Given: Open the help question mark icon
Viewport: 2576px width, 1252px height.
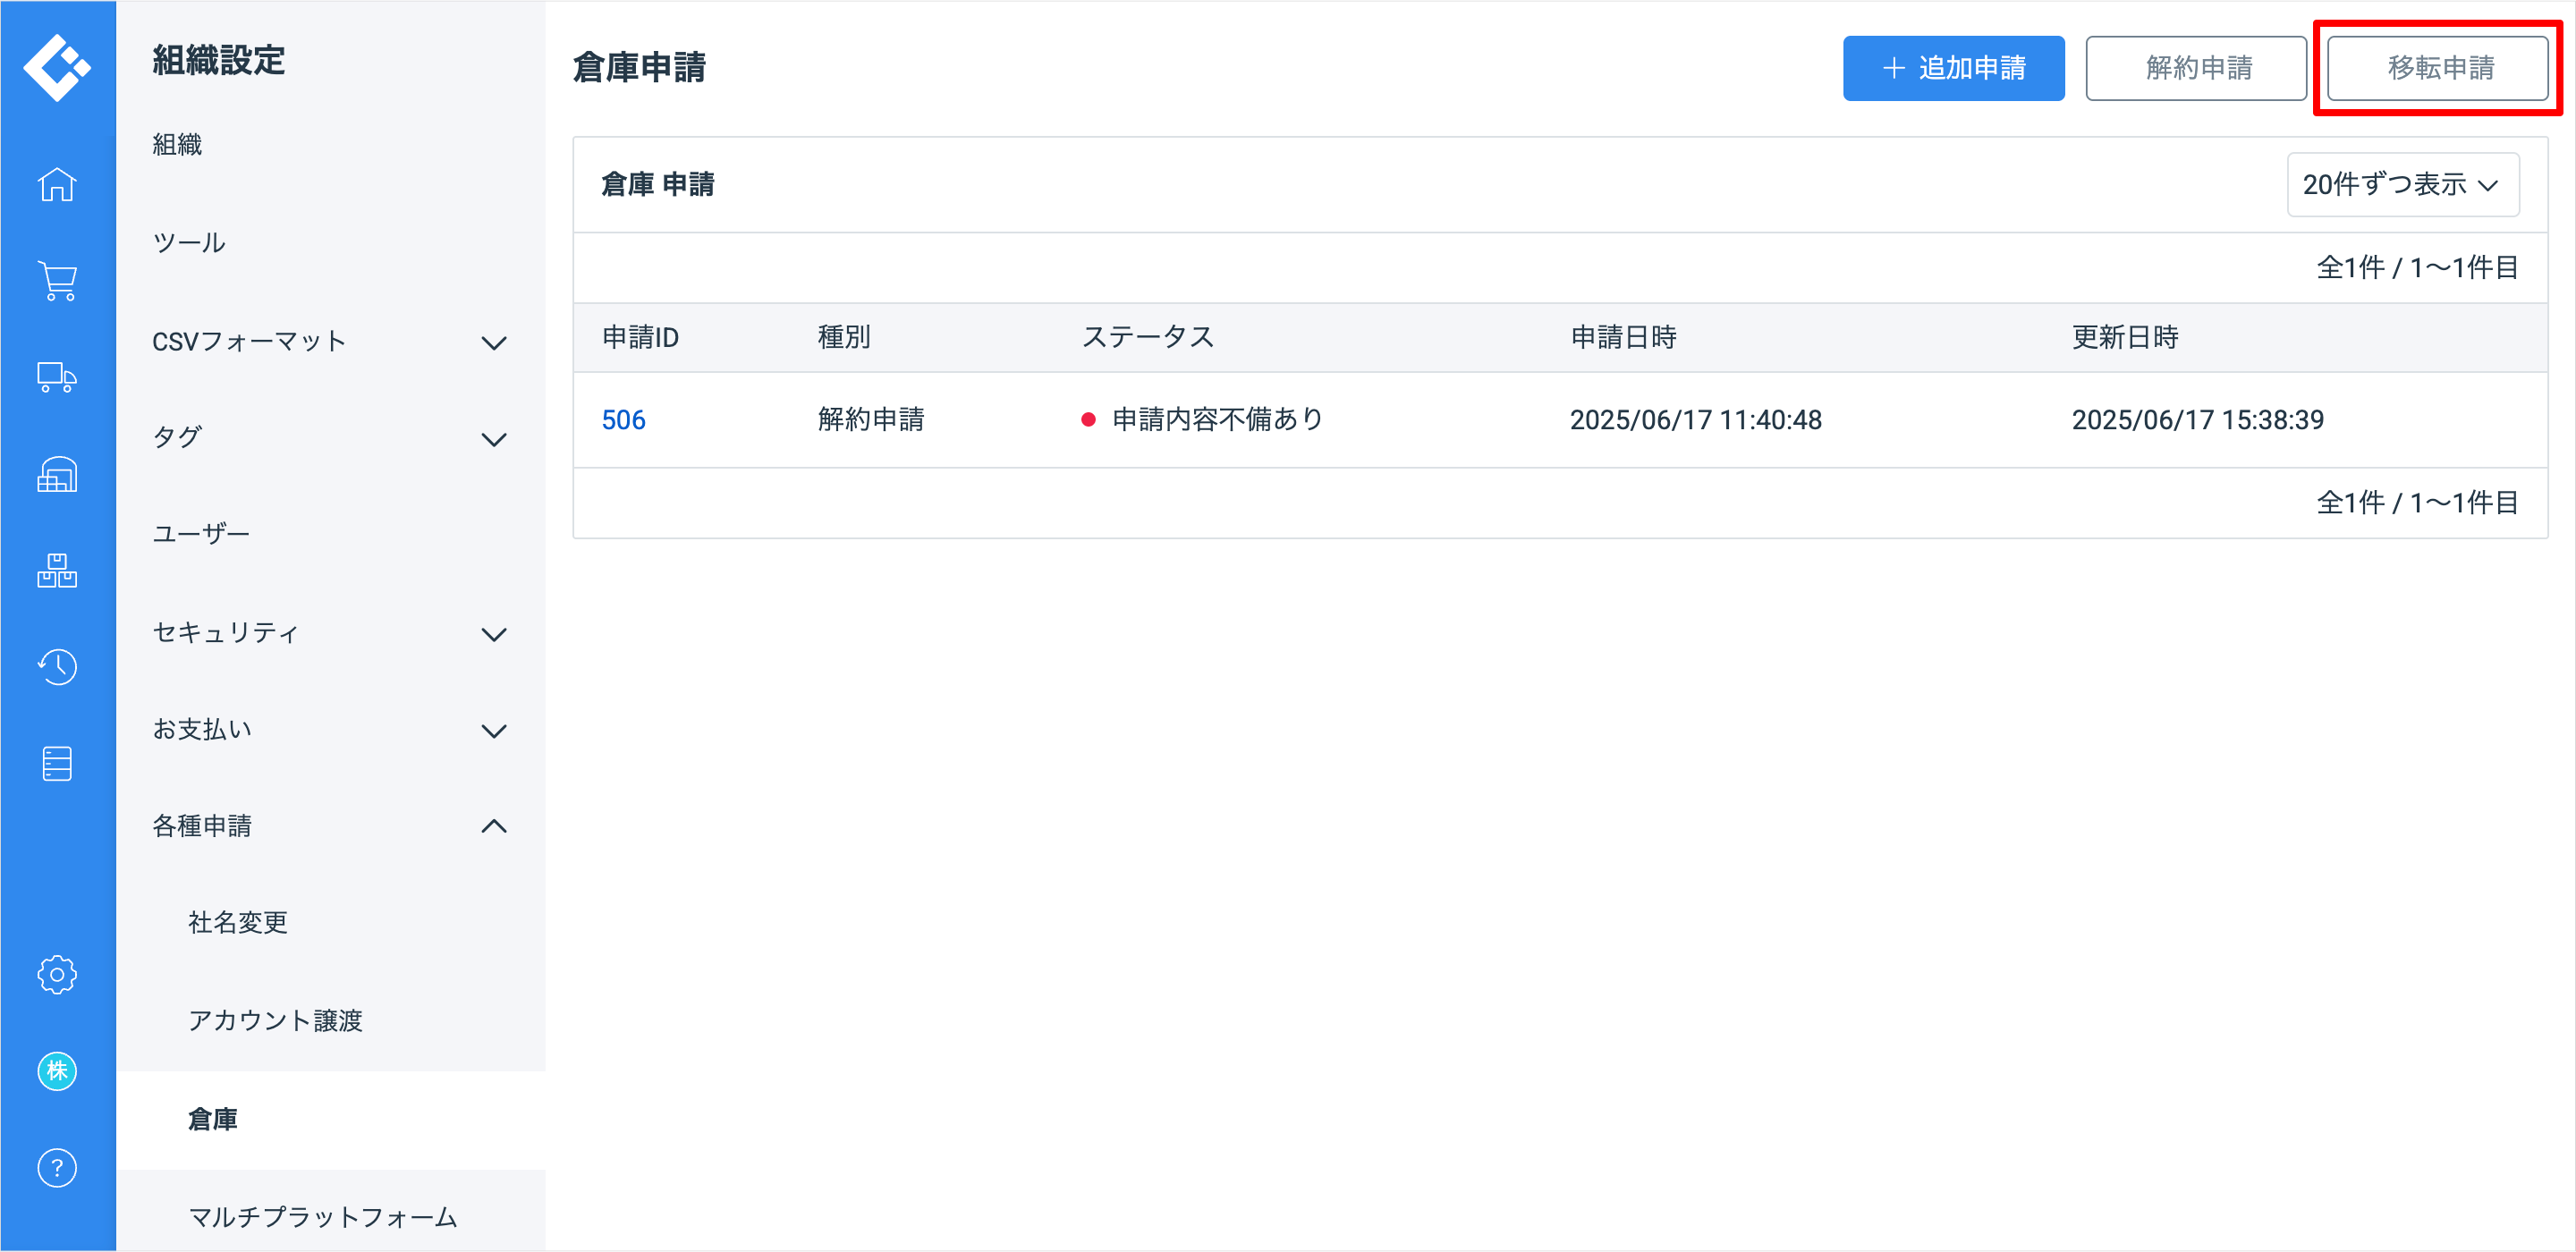Looking at the screenshot, I should (x=57, y=1168).
